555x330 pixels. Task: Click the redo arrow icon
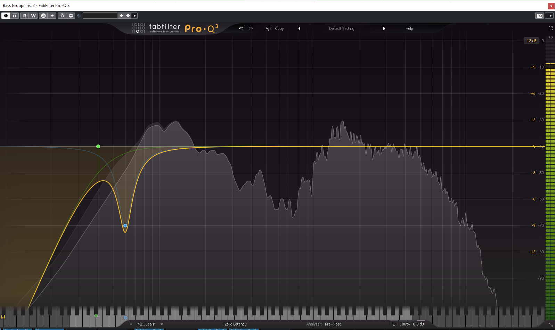(x=251, y=28)
